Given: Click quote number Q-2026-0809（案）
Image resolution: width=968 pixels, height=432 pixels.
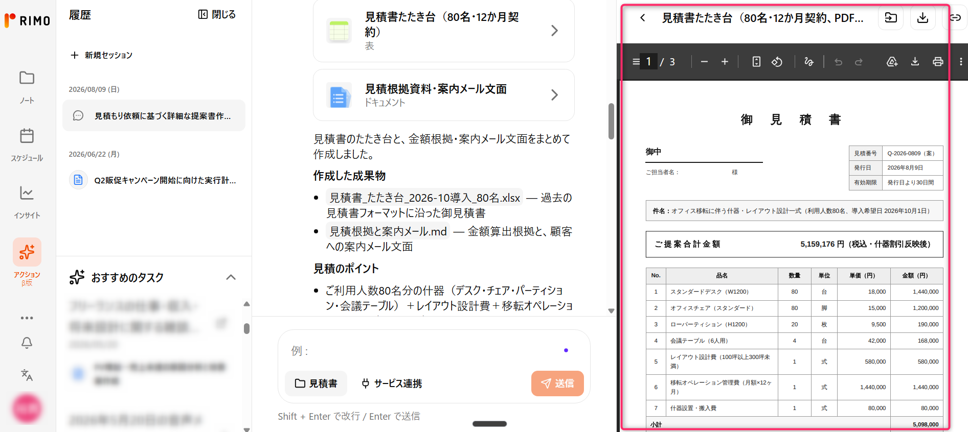Looking at the screenshot, I should [x=911, y=153].
